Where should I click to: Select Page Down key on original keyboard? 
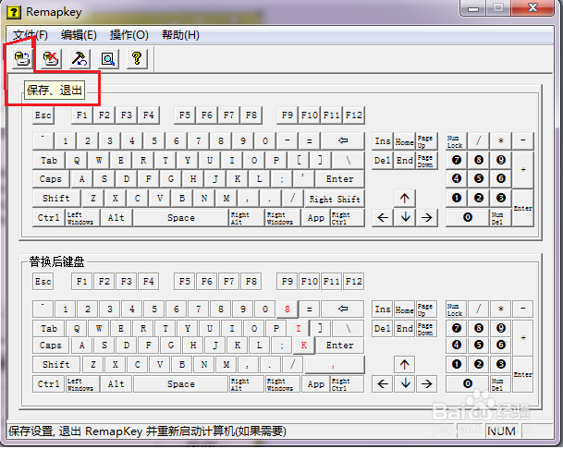[x=426, y=161]
